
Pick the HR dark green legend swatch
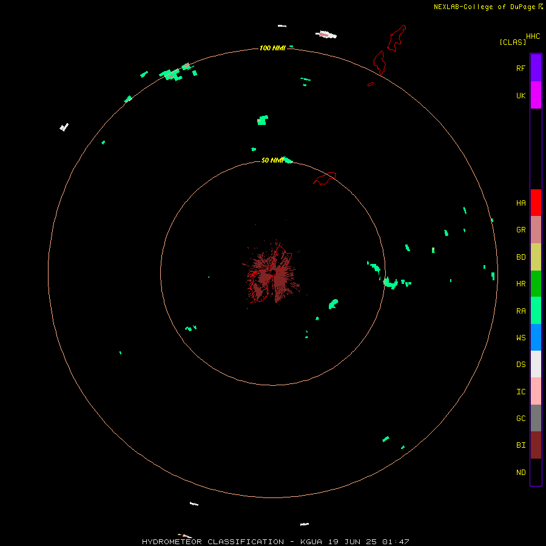pos(536,284)
